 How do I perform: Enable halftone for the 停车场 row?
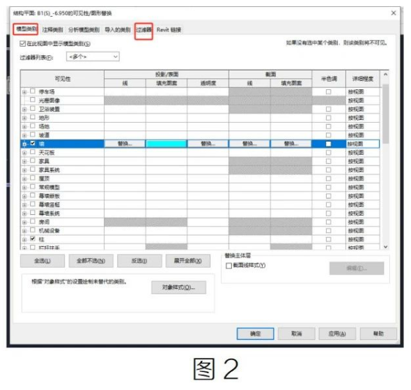pos(328,92)
